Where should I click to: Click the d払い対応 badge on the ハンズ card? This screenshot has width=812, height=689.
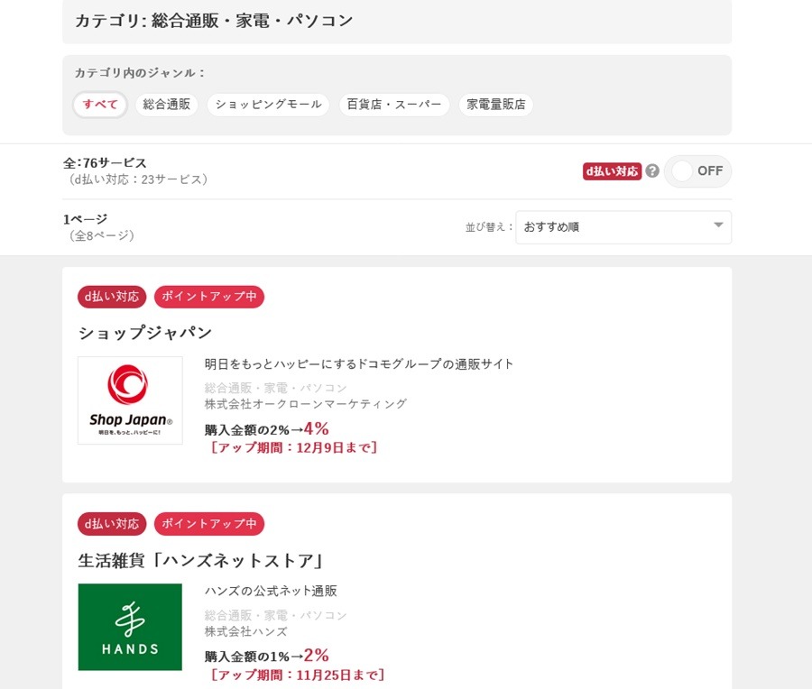click(x=110, y=524)
